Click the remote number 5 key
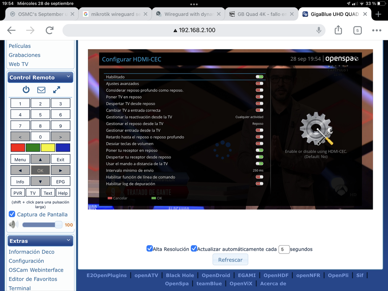This screenshot has height=291, width=388. (40, 115)
